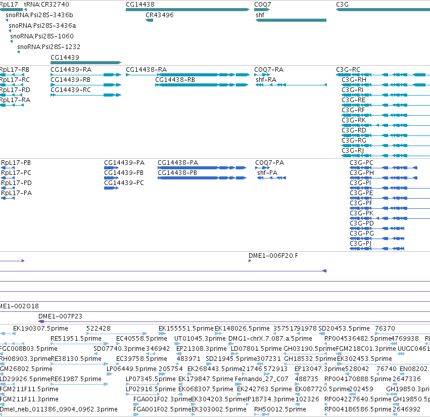Click the C3G-PJ protein label
430x417 pixels.
361,244
